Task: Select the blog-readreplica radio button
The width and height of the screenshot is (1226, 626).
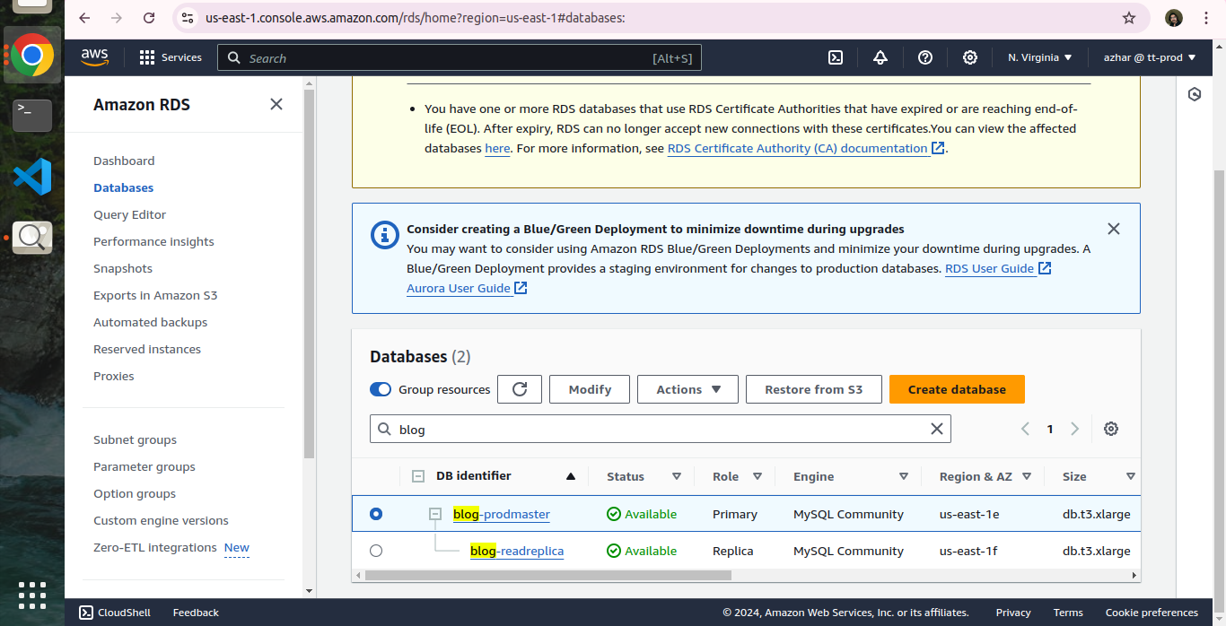Action: [376, 551]
